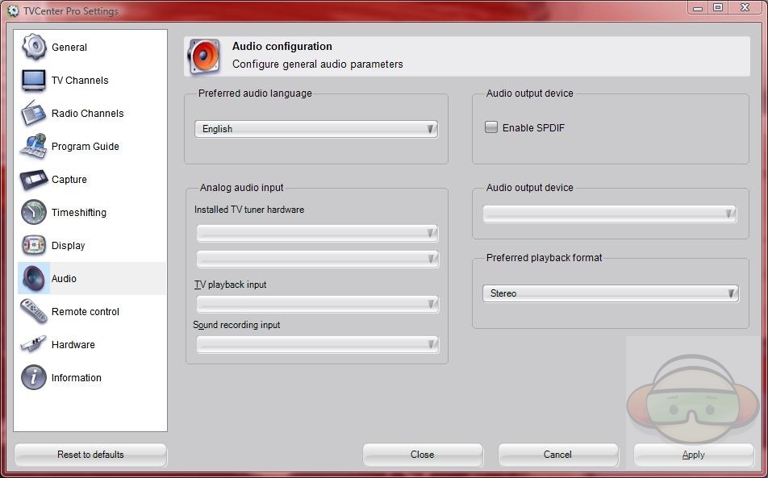Open Radio Channels via its radio icon
Viewport: 768px width, 478px height.
34,113
